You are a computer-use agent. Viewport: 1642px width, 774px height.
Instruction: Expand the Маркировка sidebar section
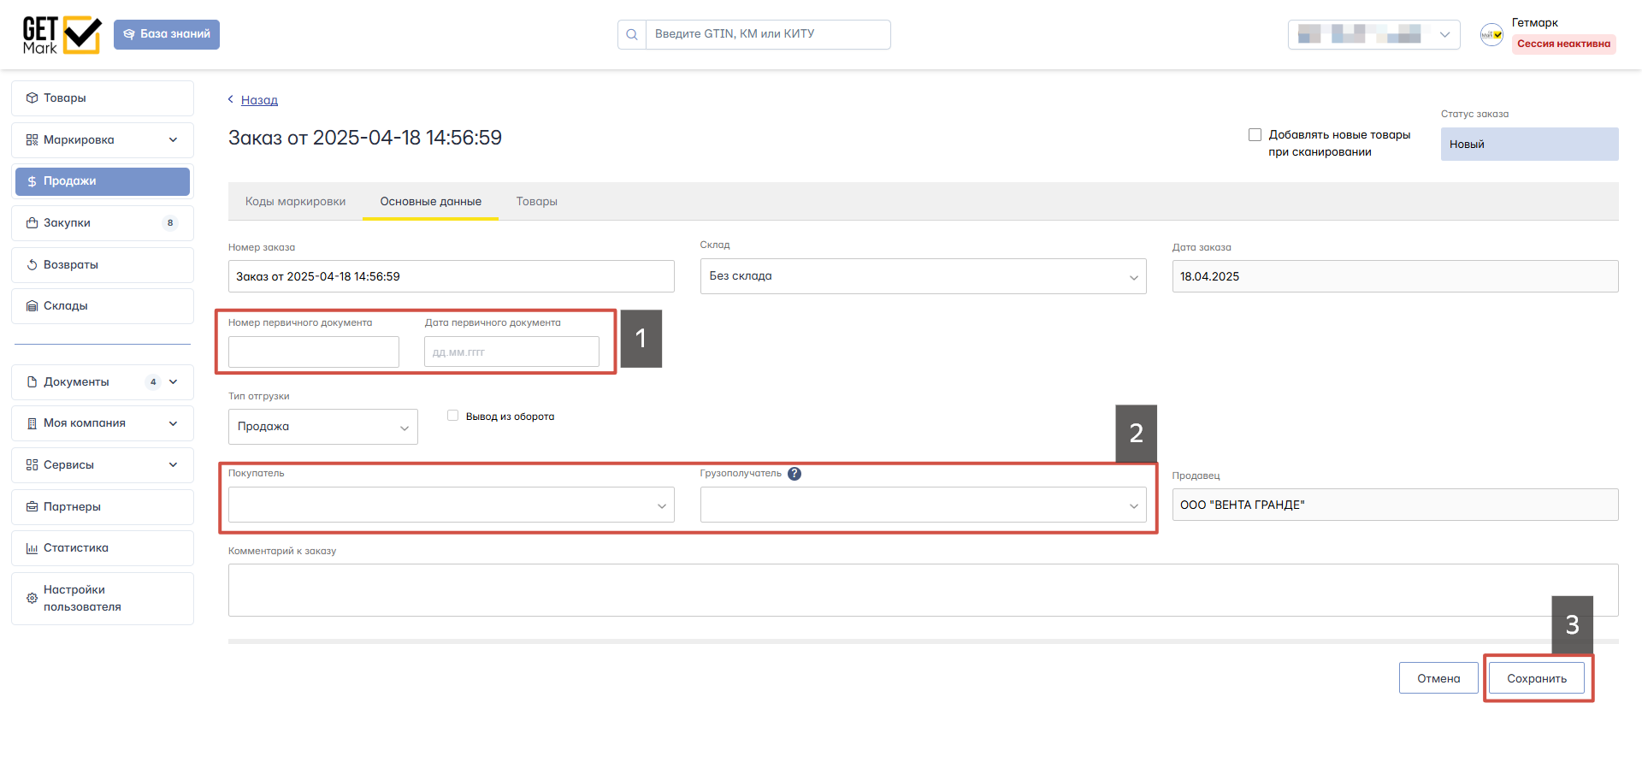click(x=173, y=140)
